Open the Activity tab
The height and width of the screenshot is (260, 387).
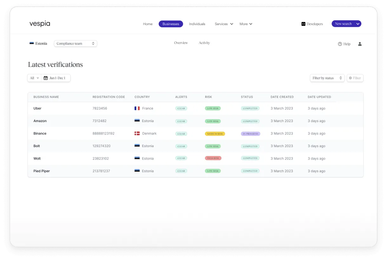(204, 43)
